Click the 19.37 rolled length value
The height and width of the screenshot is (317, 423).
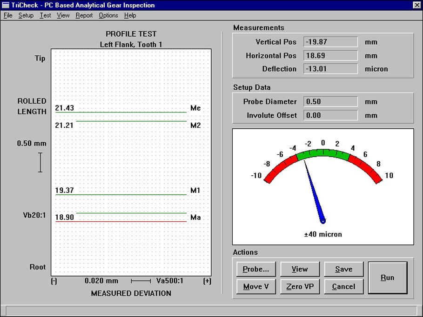tap(65, 190)
